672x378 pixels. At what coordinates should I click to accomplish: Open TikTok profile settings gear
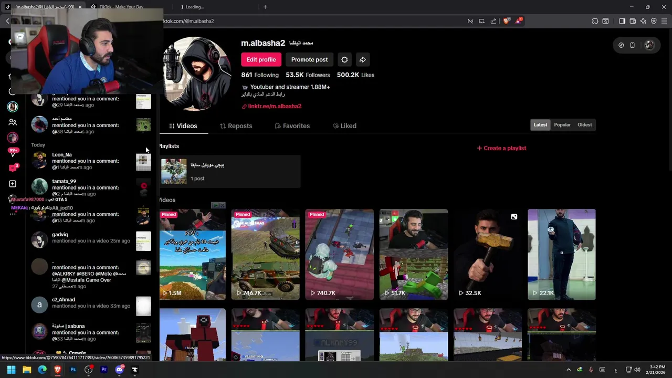[x=344, y=59]
